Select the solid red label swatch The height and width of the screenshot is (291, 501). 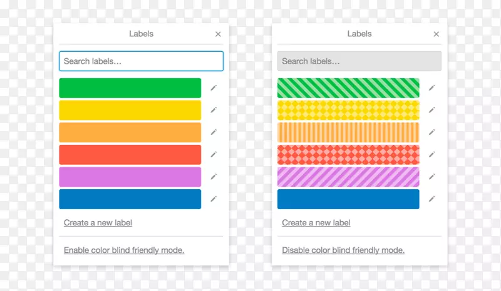pos(130,155)
